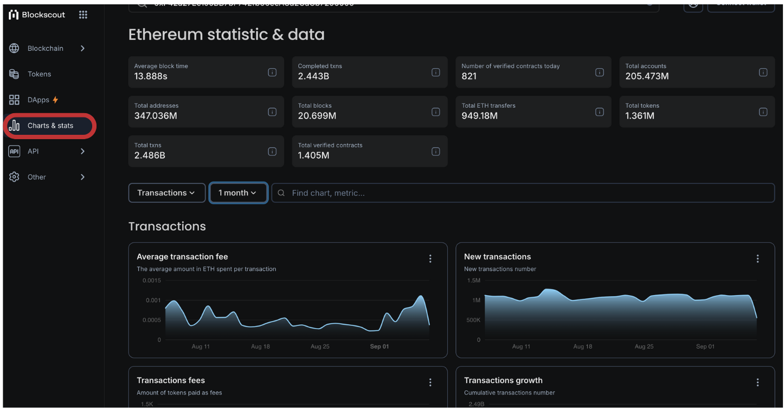Image resolution: width=784 pixels, height=412 pixels.
Task: Show info for Total ETH transfers
Action: pyautogui.click(x=599, y=112)
